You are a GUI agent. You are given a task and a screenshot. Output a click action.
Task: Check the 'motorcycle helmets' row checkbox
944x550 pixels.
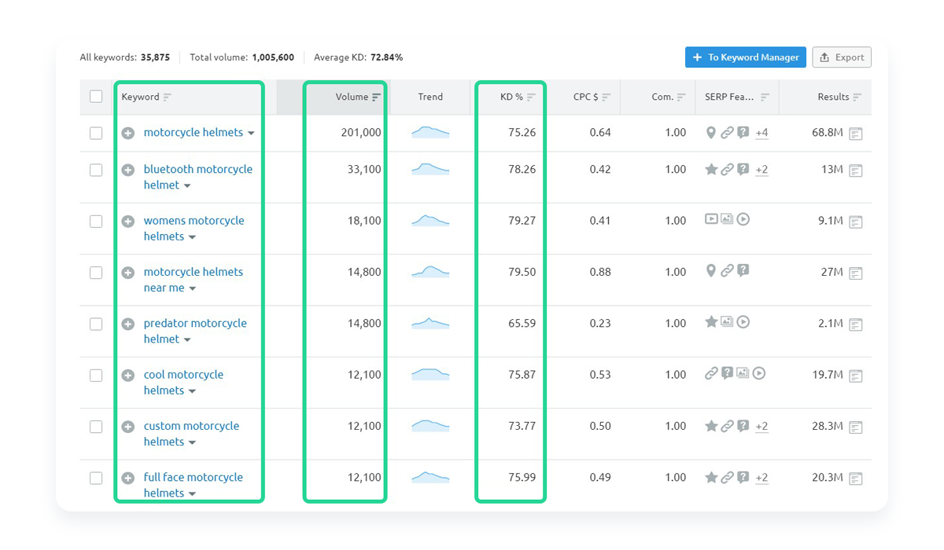point(96,134)
